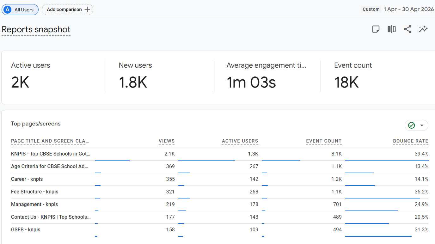Click Add comparison button
435x244 pixels.
(67, 9)
